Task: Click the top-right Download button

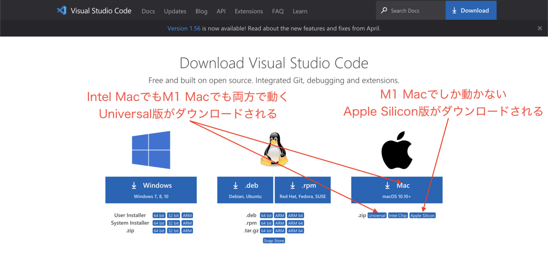Action: pos(471,10)
